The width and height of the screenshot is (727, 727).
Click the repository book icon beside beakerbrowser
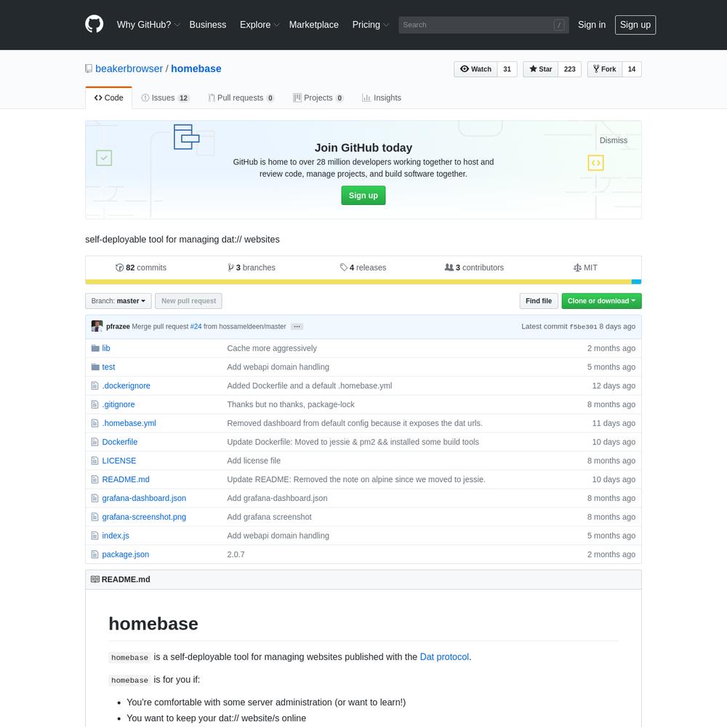pyautogui.click(x=89, y=68)
